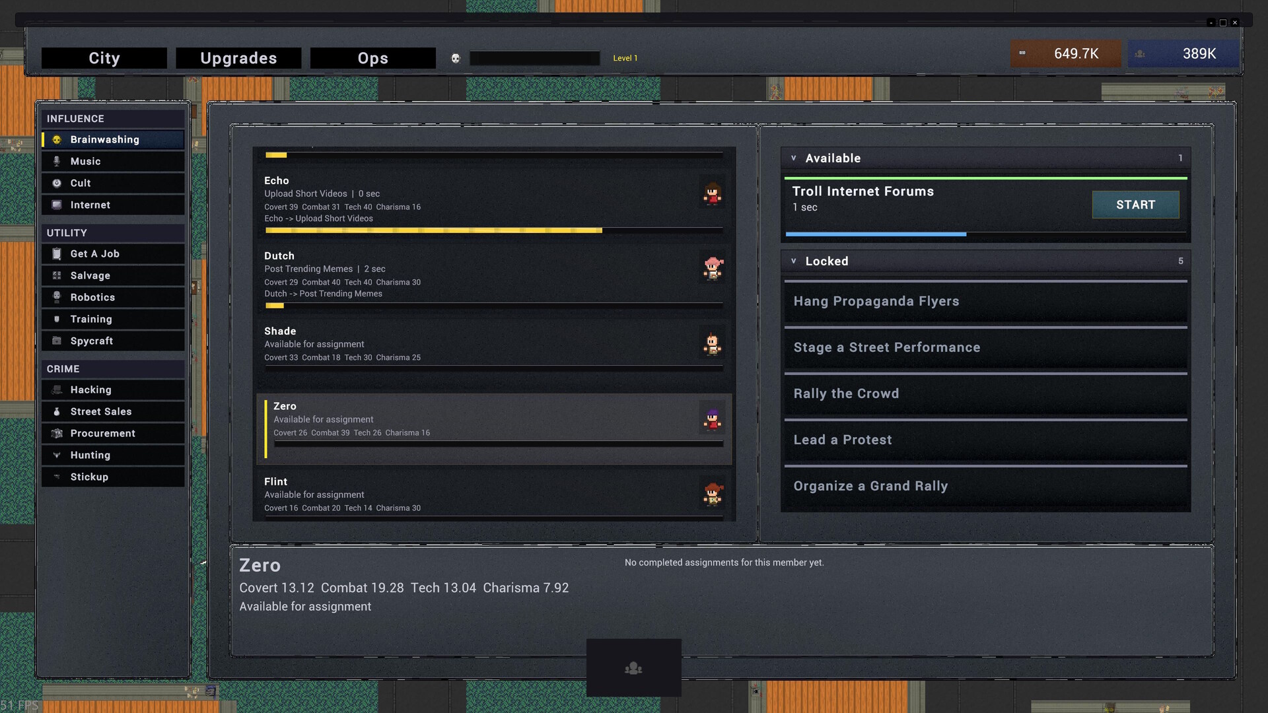
Task: Click Echo's character portrait icon
Action: pos(712,193)
